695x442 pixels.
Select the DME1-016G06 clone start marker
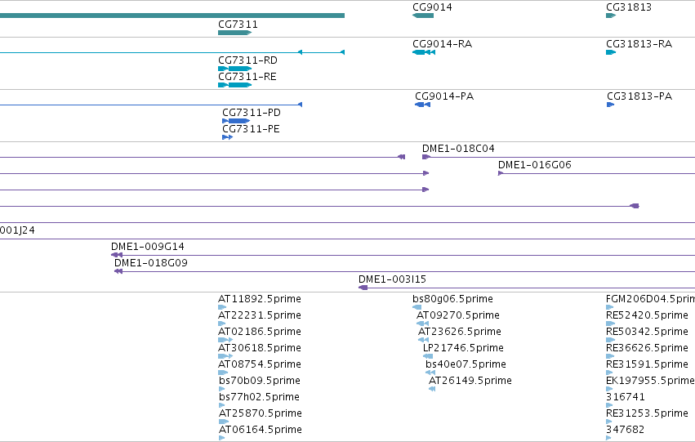point(501,173)
